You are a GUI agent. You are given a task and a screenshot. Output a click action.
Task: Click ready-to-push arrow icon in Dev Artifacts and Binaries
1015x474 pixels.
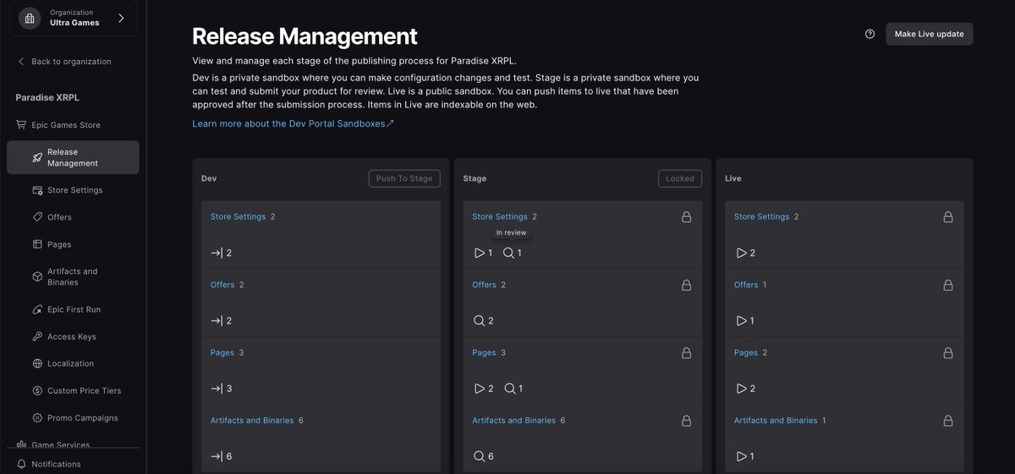click(x=217, y=456)
